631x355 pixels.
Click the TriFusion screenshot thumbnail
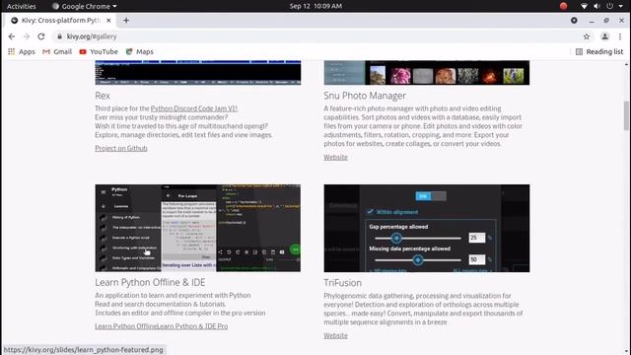(x=427, y=228)
